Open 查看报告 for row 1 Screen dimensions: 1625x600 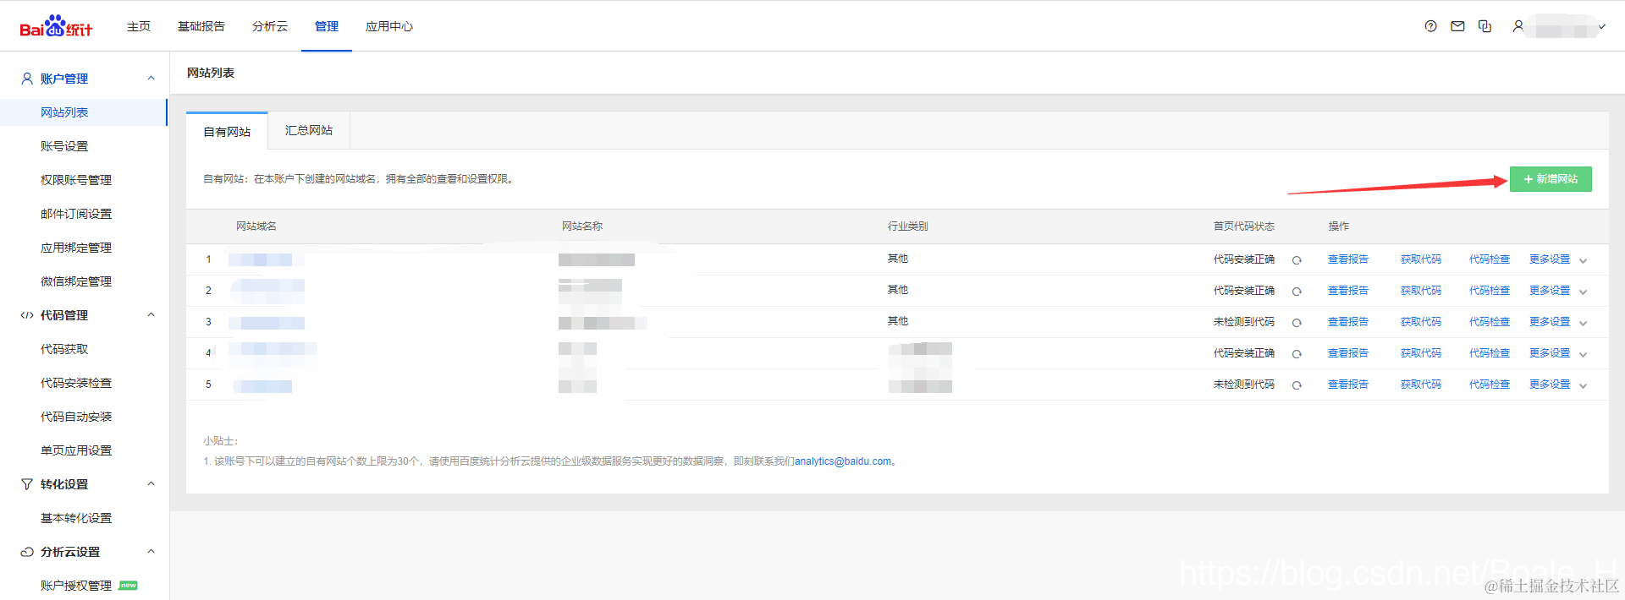tap(1348, 259)
